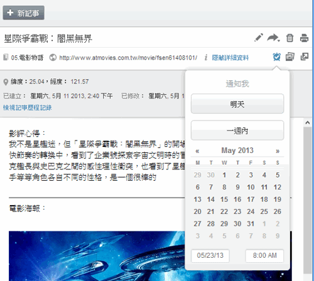Open the atmovies.com.tw source URL

(128, 58)
